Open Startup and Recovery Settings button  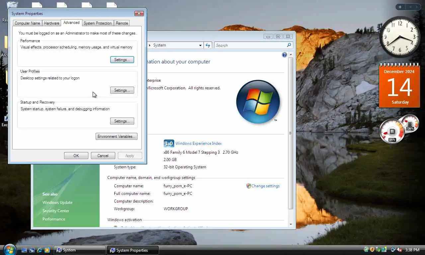[122, 121]
